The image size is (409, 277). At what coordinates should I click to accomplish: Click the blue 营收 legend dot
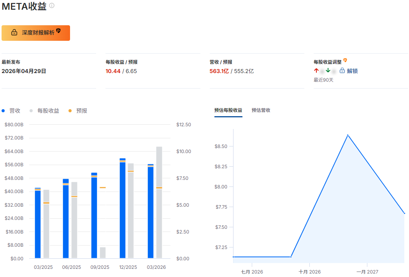[x=4, y=111]
